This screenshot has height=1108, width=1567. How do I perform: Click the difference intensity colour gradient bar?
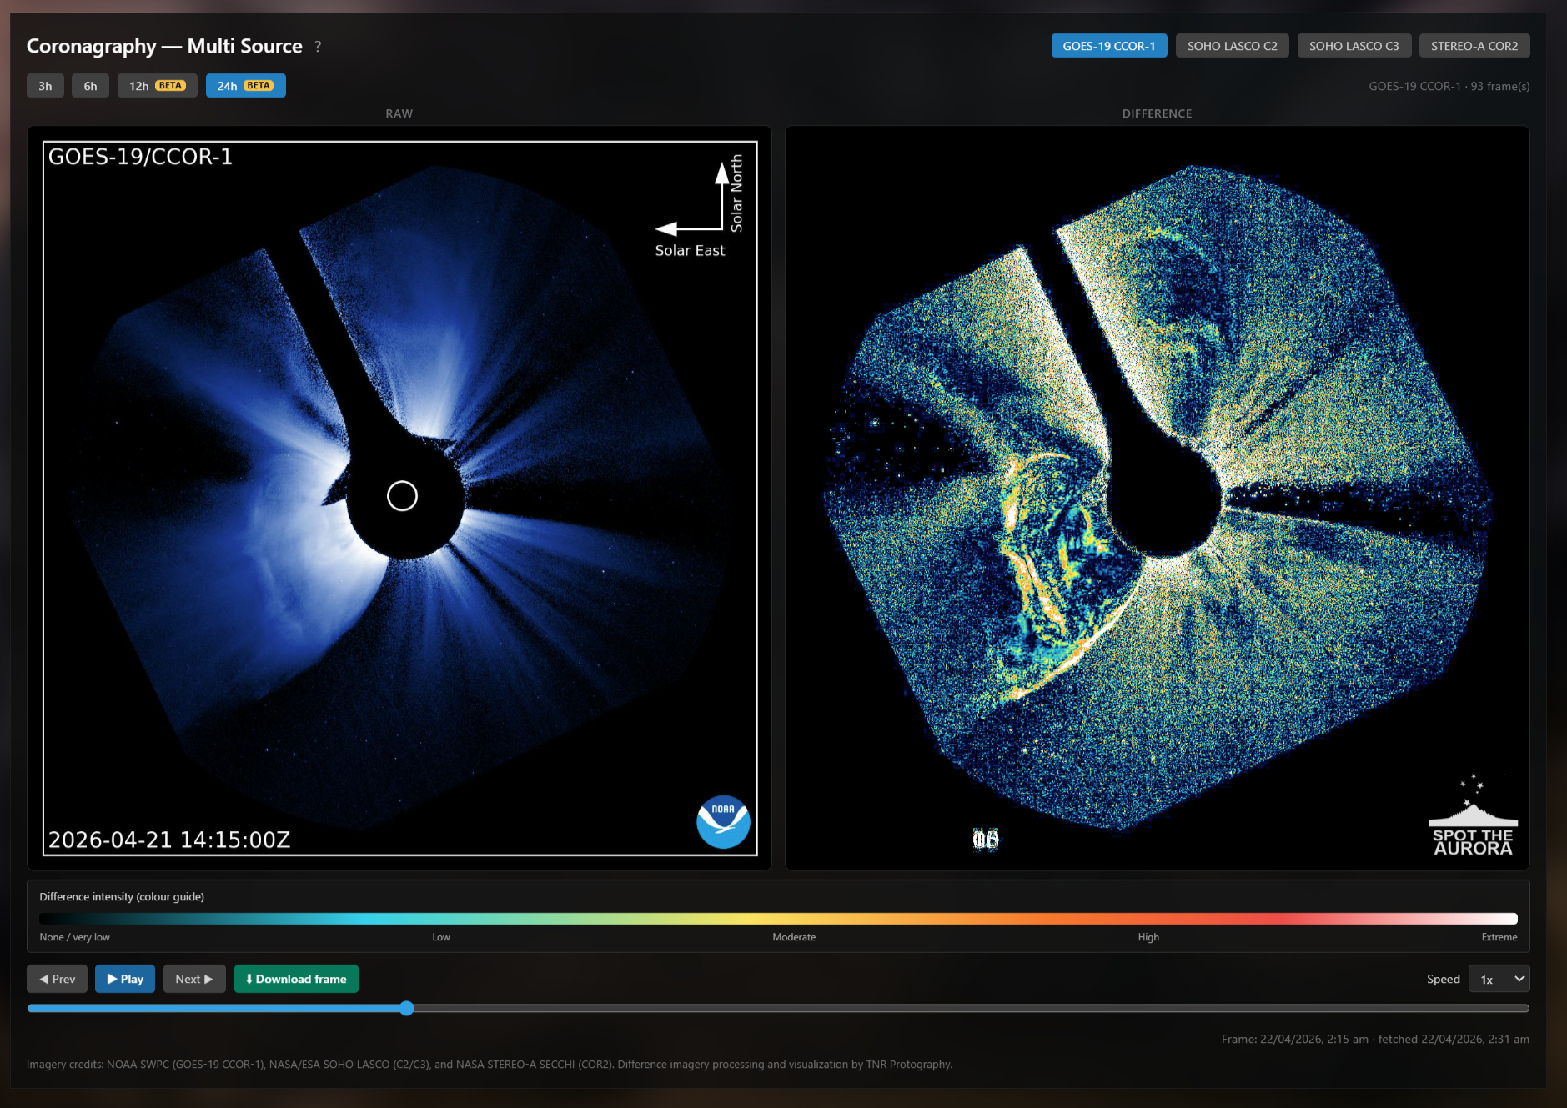778,919
